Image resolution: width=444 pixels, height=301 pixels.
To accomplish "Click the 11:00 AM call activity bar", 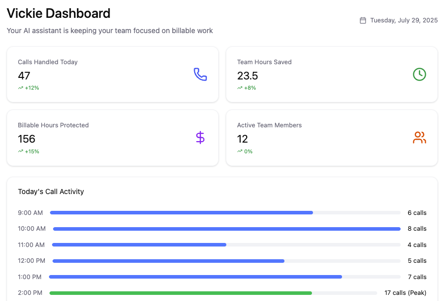I will (x=139, y=244).
